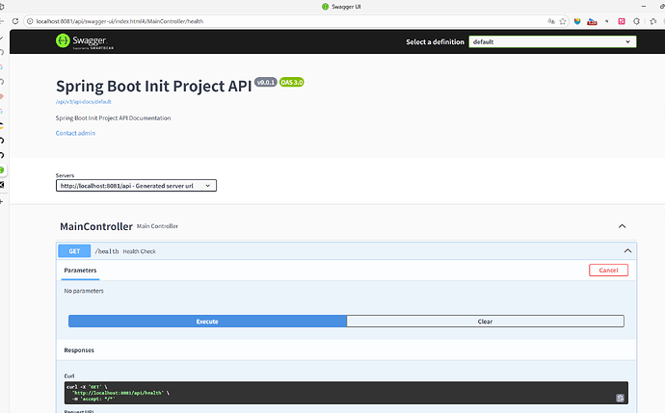Screen dimensions: 665x413
Task: Switch to the black-and-white icon vertical tab
Action: pyautogui.click(x=2, y=185)
